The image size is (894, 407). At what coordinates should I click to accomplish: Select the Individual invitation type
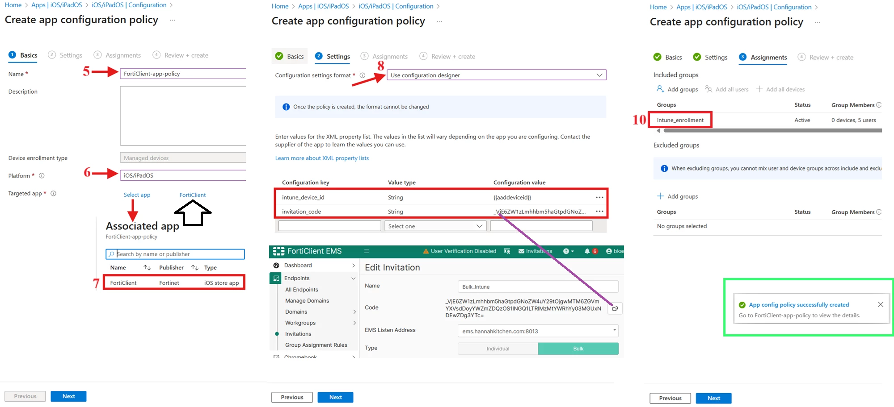498,349
